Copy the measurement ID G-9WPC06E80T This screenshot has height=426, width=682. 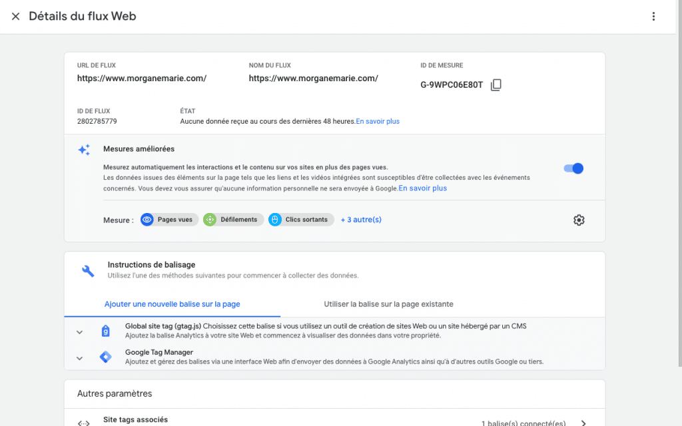click(x=496, y=85)
